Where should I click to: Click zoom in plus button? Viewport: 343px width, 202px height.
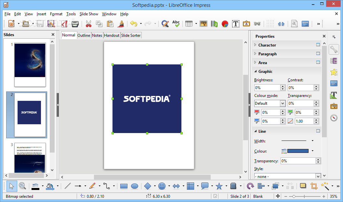324,196
